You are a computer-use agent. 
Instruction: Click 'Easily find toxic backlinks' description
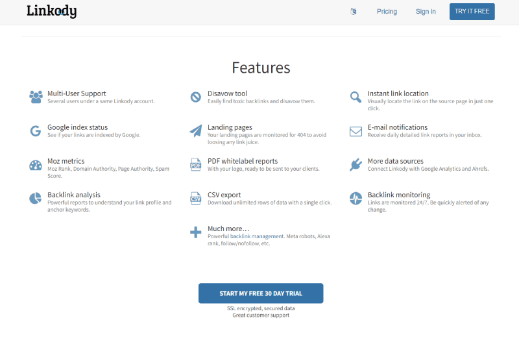pos(261,101)
